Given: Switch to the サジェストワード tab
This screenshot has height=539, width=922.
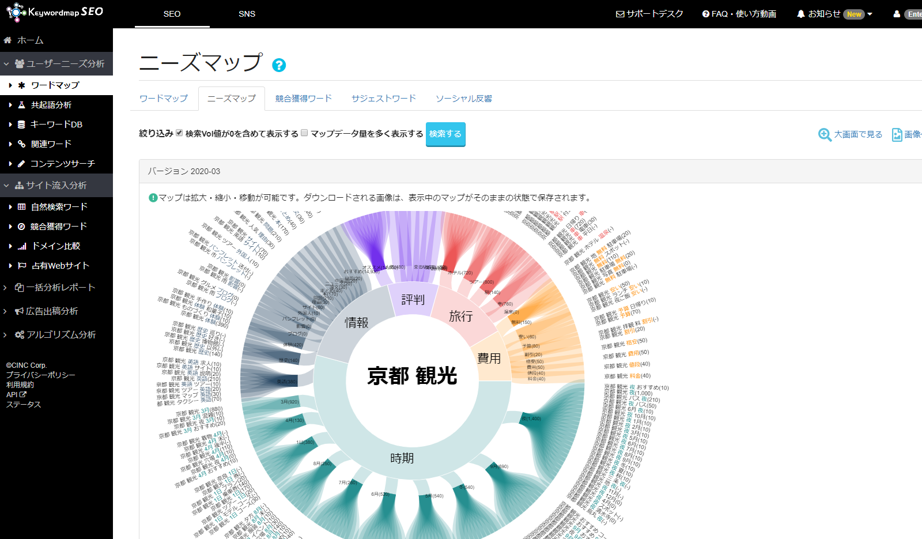Looking at the screenshot, I should click(x=383, y=99).
